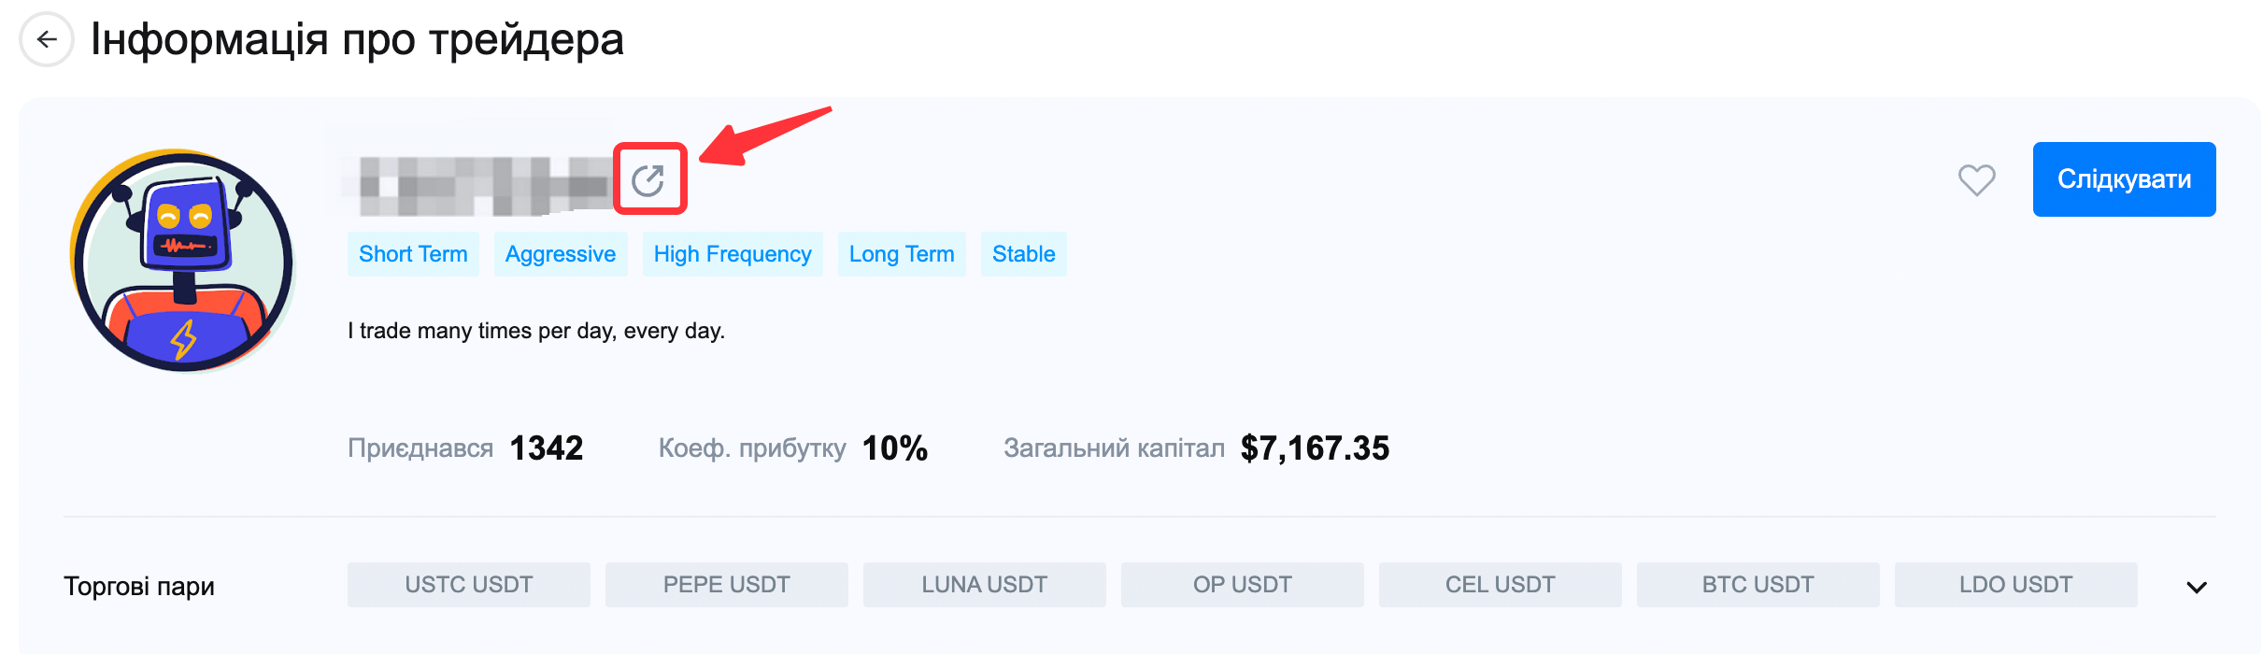Choose the PEPE USDT trading pair

point(727,585)
